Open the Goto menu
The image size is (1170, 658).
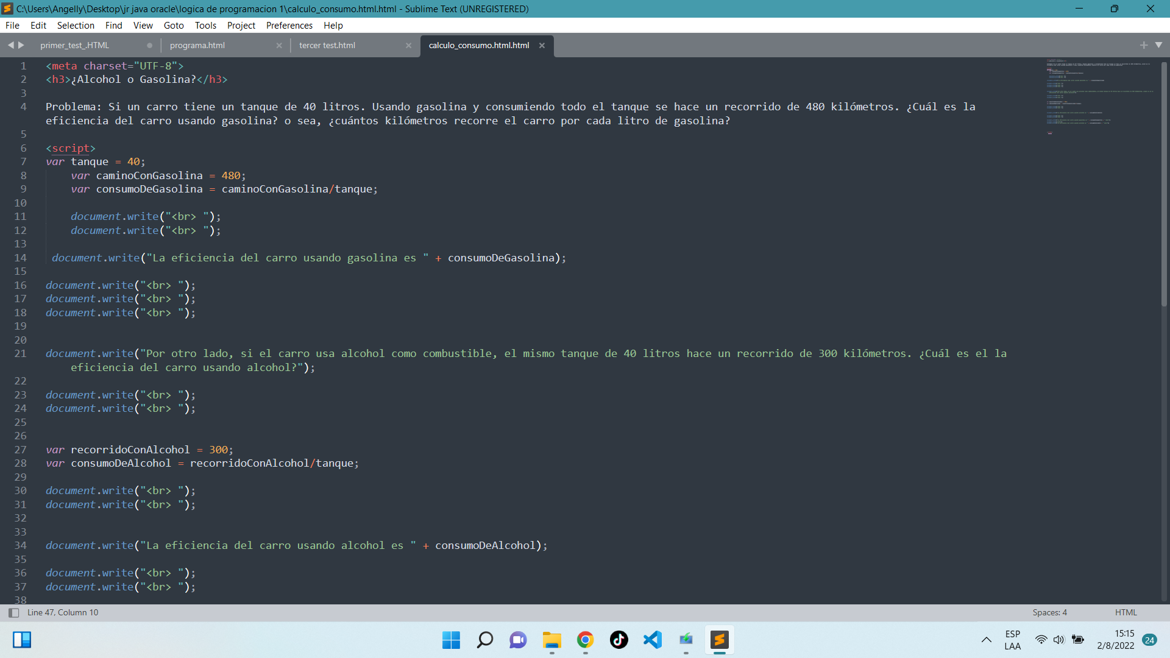tap(174, 26)
